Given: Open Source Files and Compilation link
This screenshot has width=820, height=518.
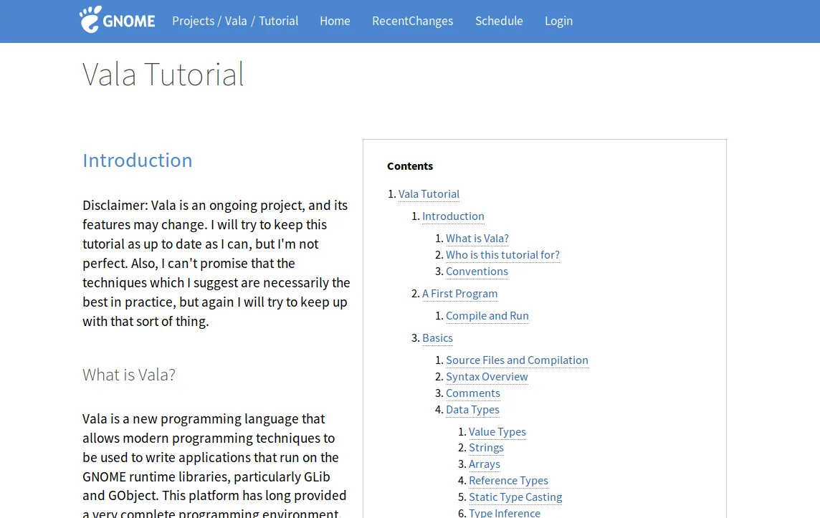Looking at the screenshot, I should point(517,360).
